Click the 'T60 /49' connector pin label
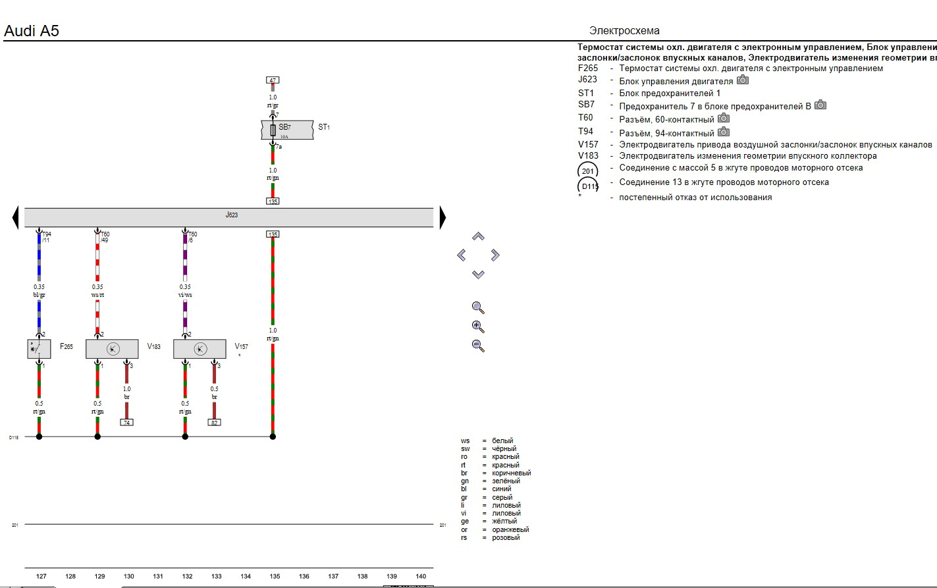 (105, 237)
